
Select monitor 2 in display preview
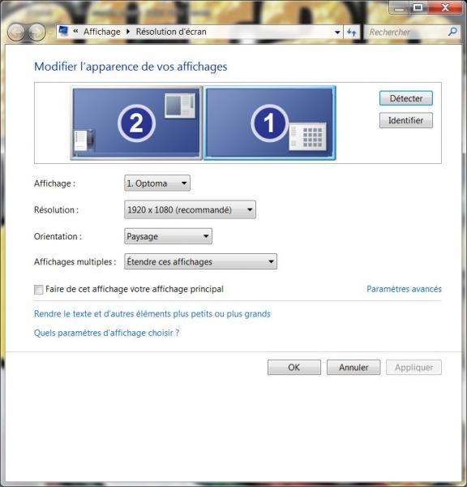click(136, 123)
